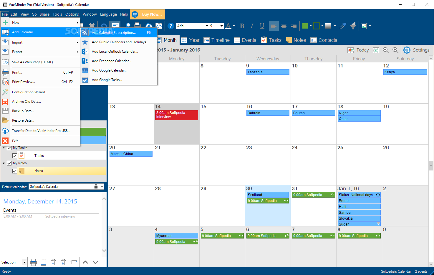Click the send email icon in details pane
Image resolution: width=434 pixels, height=275 pixels.
point(74,262)
